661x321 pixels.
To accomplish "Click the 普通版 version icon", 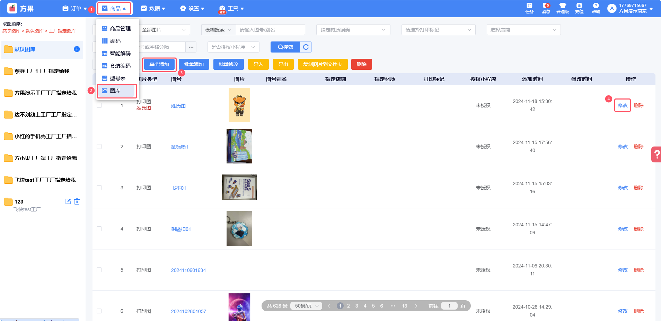I will click(563, 6).
